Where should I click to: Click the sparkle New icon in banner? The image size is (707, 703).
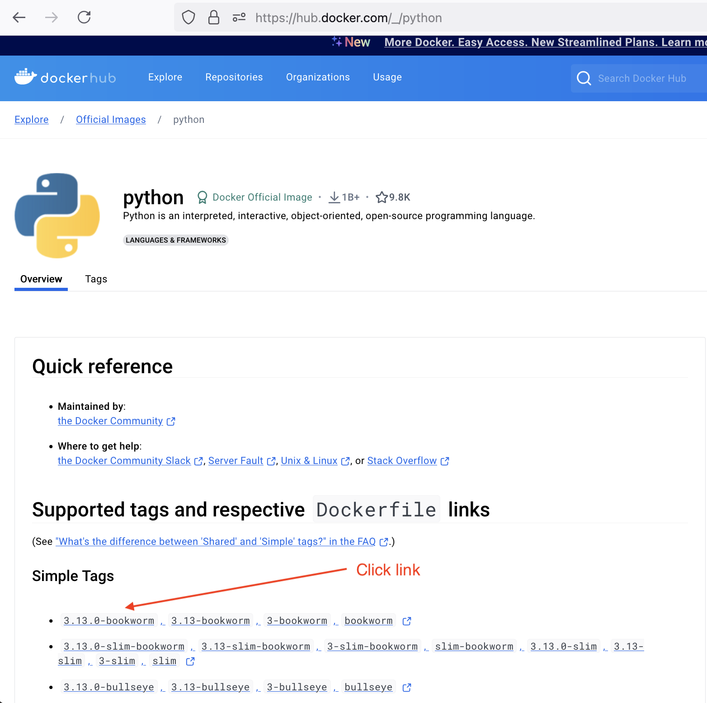(337, 42)
